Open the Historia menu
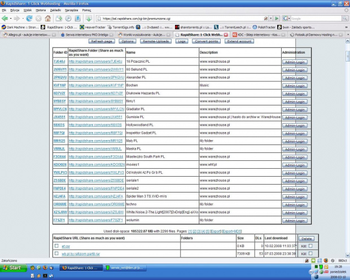Viewport: 350px width, 280px height. click(x=41, y=10)
